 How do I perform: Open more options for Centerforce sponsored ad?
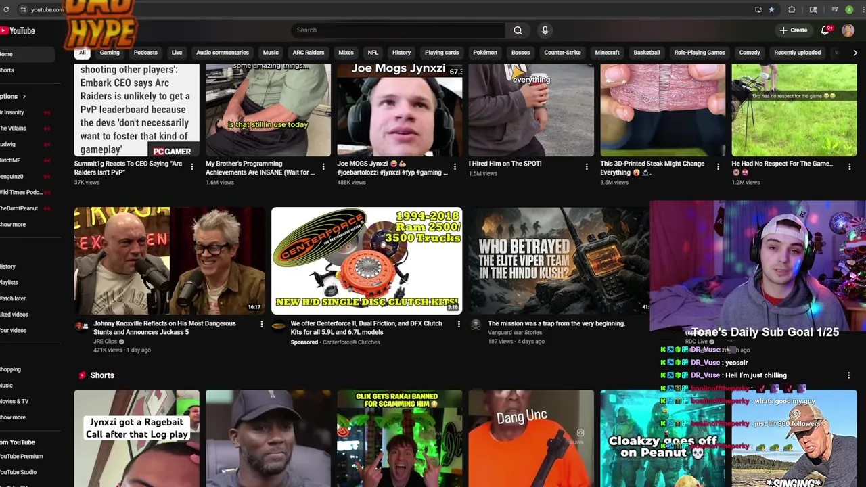point(459,325)
